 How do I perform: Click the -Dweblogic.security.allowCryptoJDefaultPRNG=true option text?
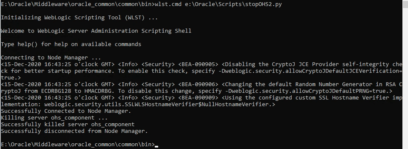(305, 91)
